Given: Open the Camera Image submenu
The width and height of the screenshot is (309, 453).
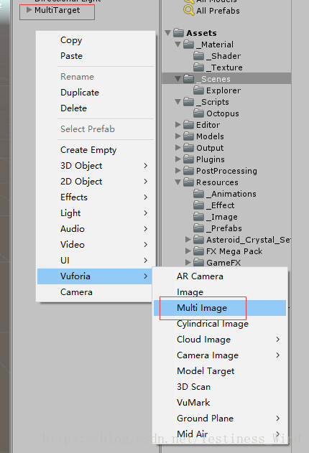Looking at the screenshot, I should point(220,355).
